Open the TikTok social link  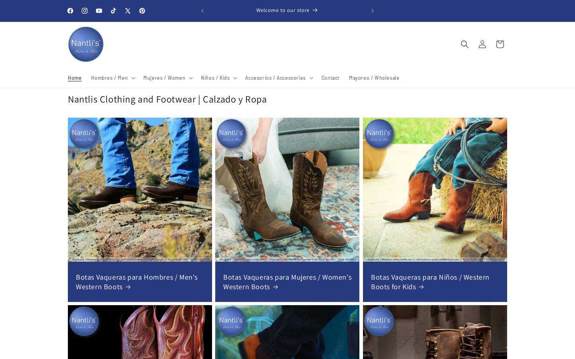[113, 11]
